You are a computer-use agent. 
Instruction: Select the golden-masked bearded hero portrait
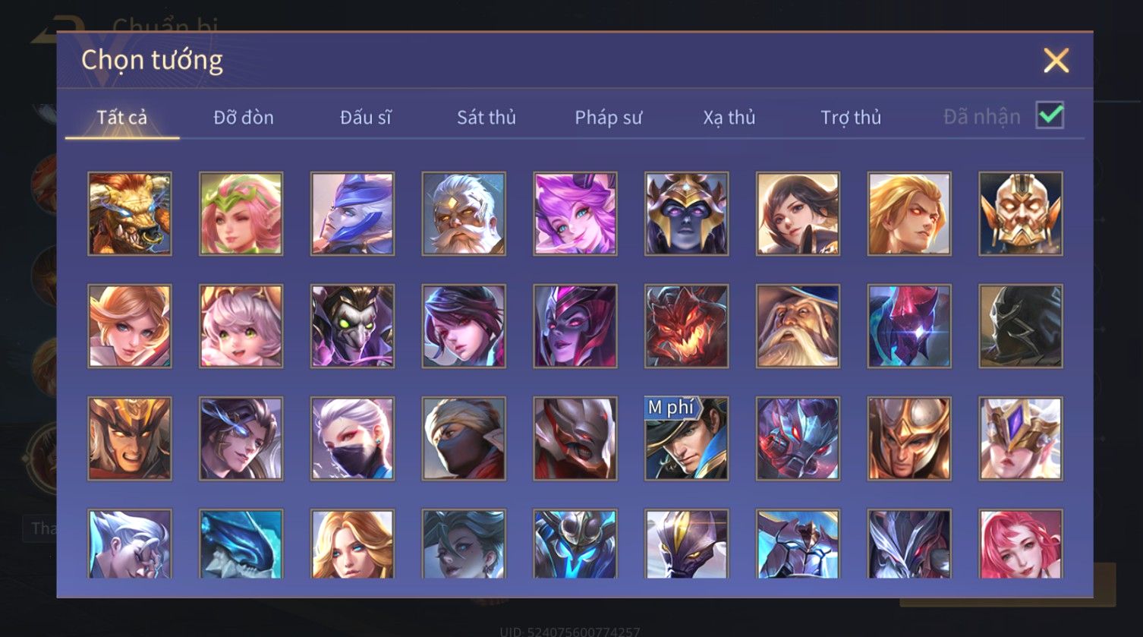point(1021,213)
